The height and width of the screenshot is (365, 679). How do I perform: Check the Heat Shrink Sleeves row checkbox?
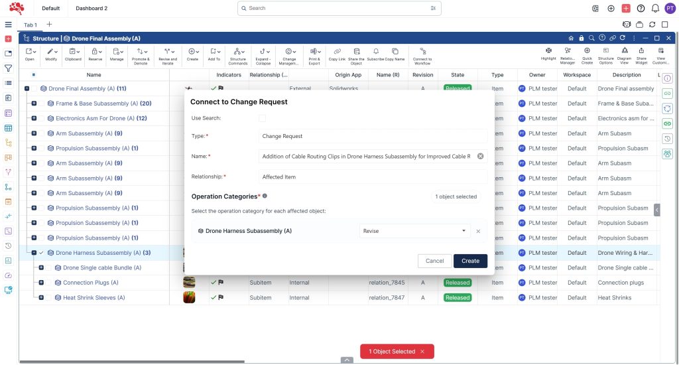point(49,298)
